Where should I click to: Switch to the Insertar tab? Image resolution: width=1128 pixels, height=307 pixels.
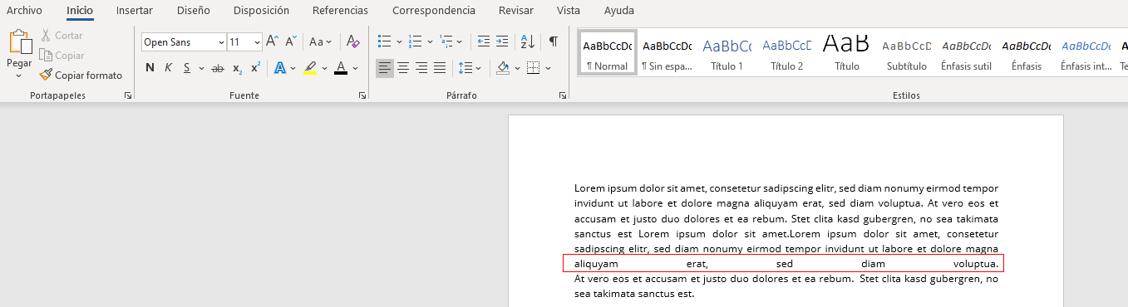[135, 11]
